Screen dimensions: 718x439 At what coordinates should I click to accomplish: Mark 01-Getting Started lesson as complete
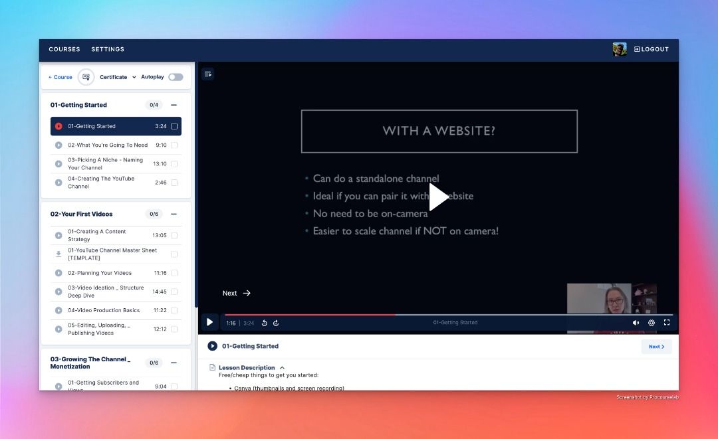[x=174, y=126]
